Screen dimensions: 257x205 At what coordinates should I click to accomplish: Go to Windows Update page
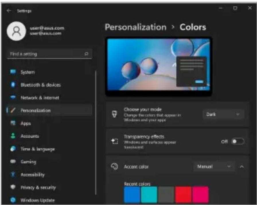point(49,200)
